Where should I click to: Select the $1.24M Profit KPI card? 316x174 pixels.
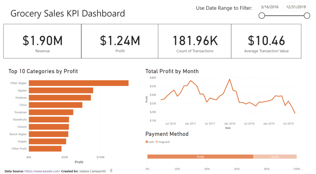point(120,41)
